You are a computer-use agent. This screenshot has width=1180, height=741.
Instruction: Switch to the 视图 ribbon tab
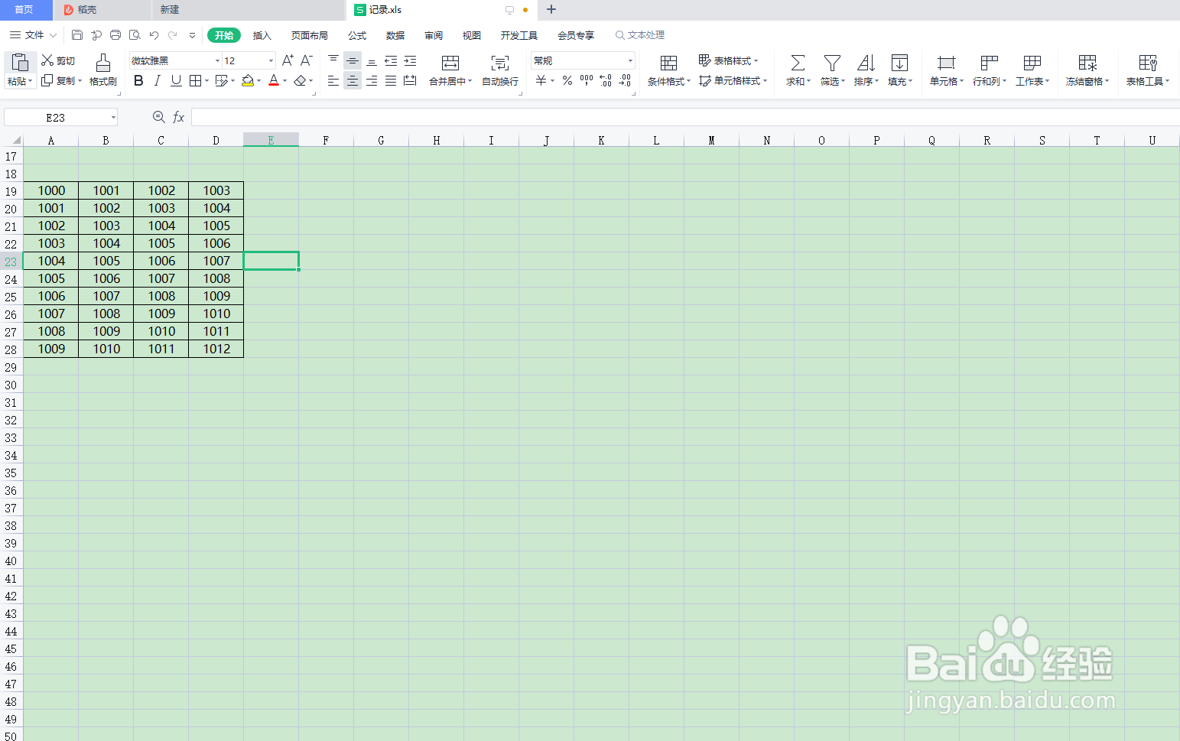(472, 35)
